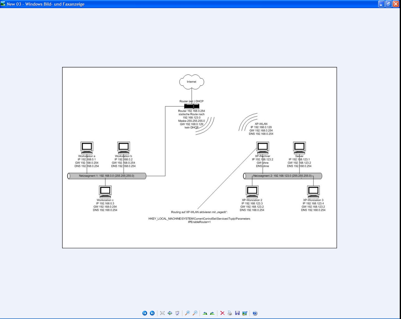Close the Bild- und Faxanzeige window
Screen dimensions: 401x319
(x=396, y=4)
